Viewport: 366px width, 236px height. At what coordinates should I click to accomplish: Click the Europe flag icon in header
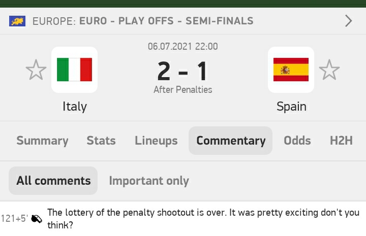pos(17,21)
